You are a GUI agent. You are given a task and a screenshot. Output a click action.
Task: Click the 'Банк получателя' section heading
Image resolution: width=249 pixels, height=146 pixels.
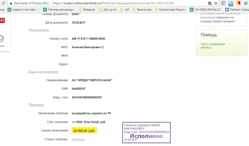[x=43, y=72]
